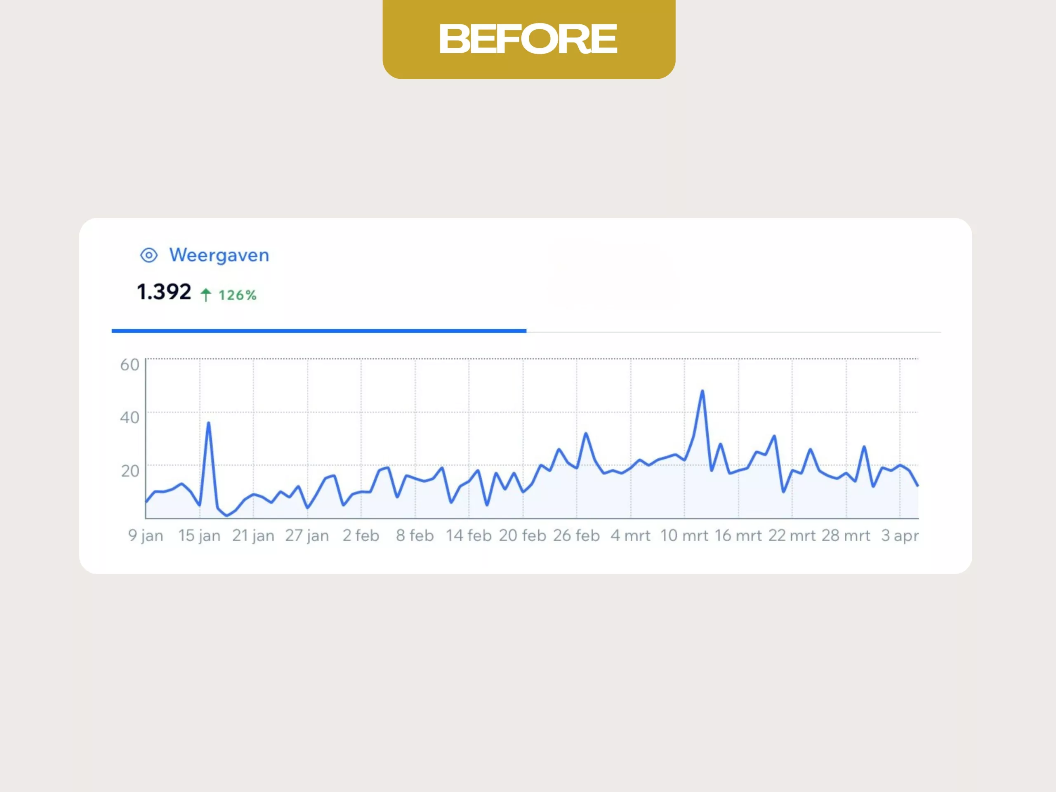Image resolution: width=1056 pixels, height=792 pixels.
Task: Click the 2 feb date label
Action: click(x=361, y=536)
